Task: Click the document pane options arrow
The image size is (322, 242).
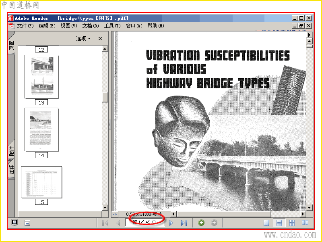Action: [x=309, y=35]
